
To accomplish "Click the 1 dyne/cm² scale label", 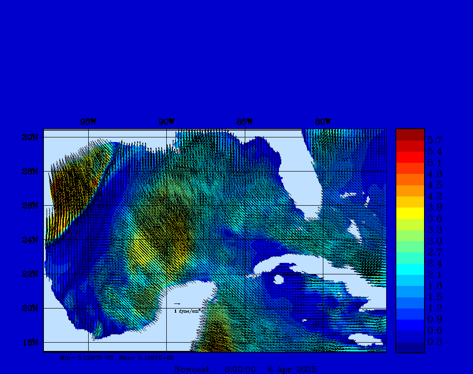I will 188,311.
